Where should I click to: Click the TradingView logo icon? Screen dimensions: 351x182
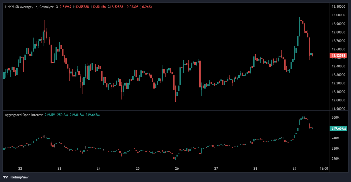(x=5, y=177)
